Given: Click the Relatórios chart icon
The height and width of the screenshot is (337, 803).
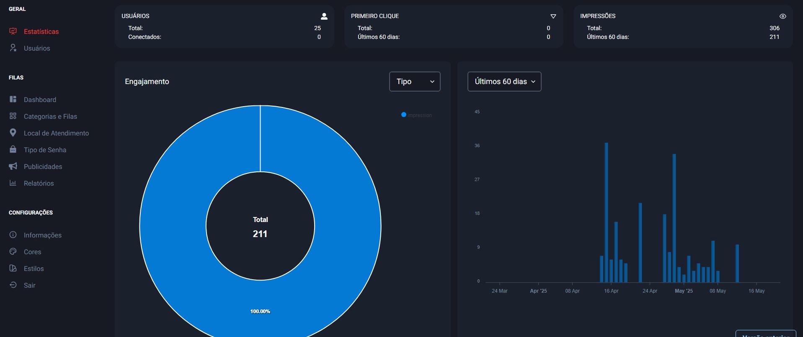Looking at the screenshot, I should (x=13, y=183).
